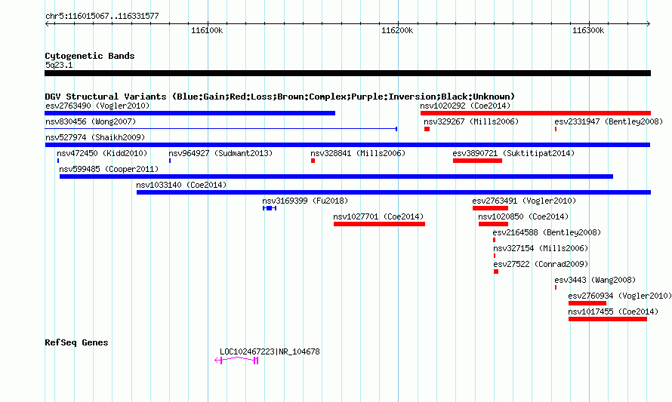Click the 5q23.1 black cytogenetic band
This screenshot has height=402, width=672.
347,73
